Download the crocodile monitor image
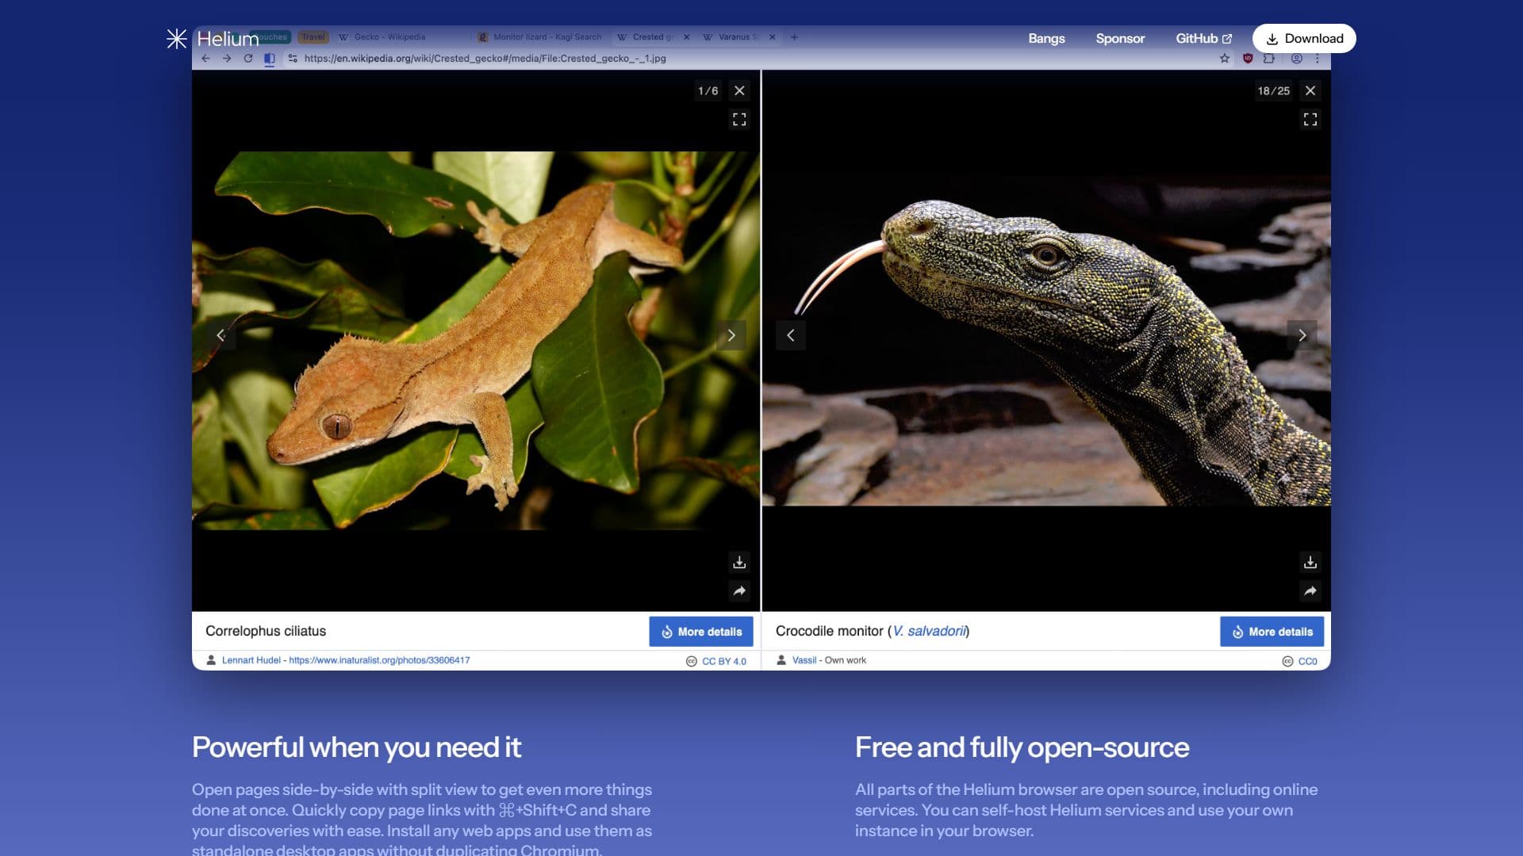1523x856 pixels. (x=1310, y=562)
